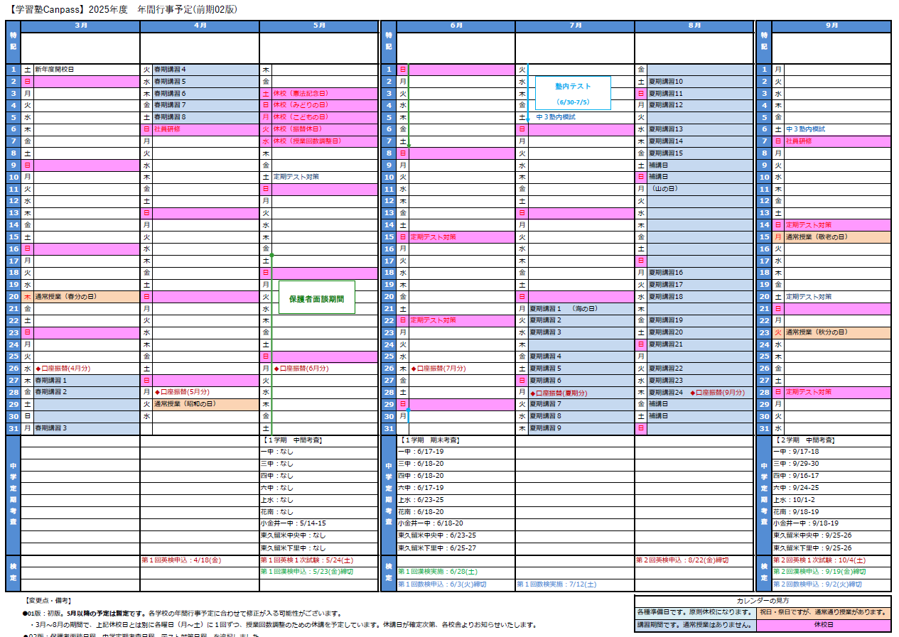The image size is (899, 637).
Task: Click the 六中：9/24-25 exam row
Action: [831, 488]
